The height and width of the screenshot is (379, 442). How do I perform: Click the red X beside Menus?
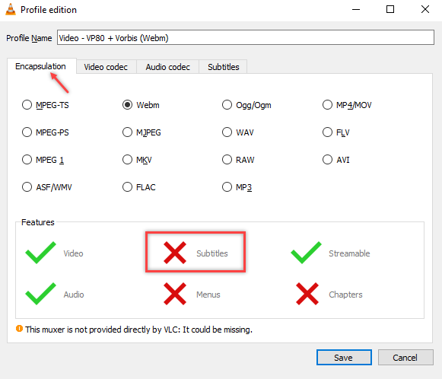tap(175, 294)
